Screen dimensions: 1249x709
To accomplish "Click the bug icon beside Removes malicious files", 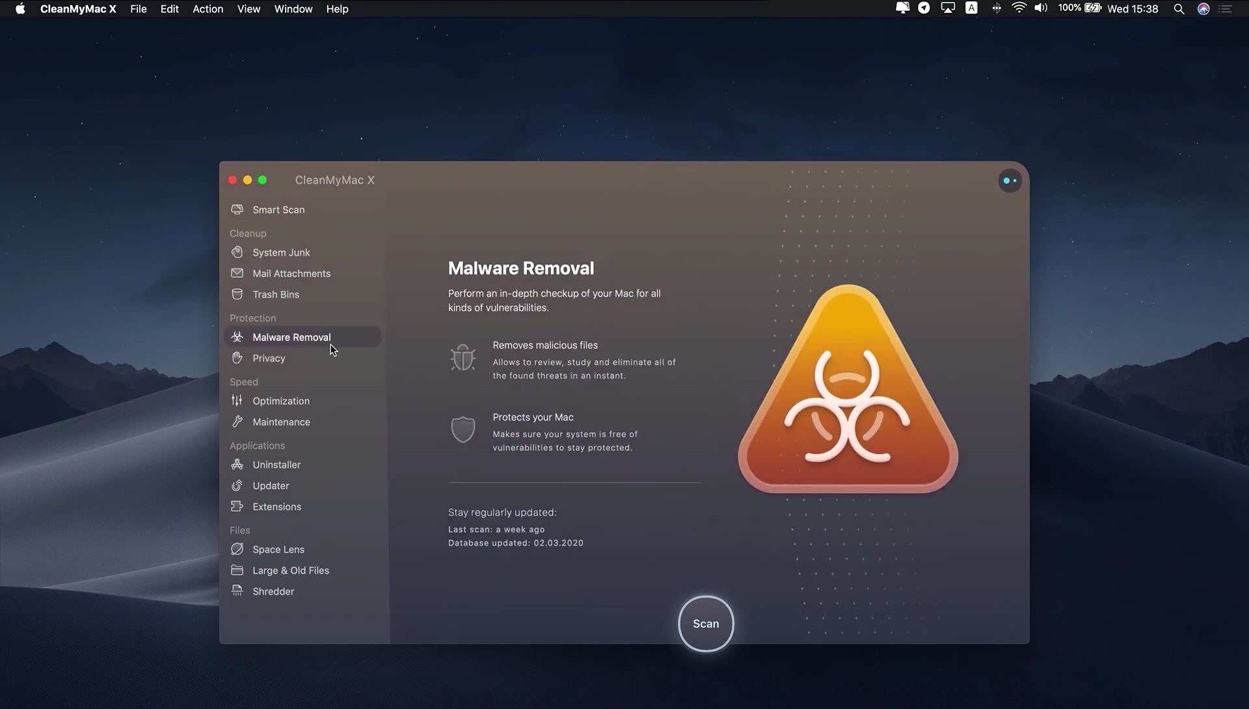I will (x=463, y=358).
